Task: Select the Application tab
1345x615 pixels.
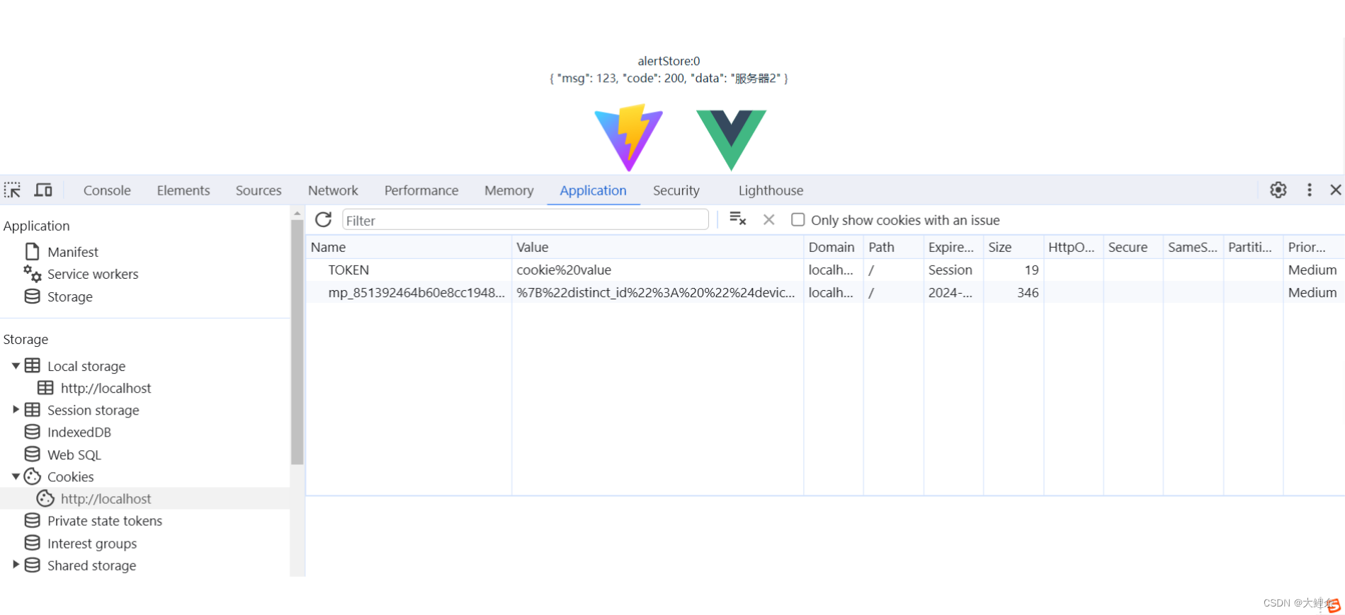Action: (593, 190)
